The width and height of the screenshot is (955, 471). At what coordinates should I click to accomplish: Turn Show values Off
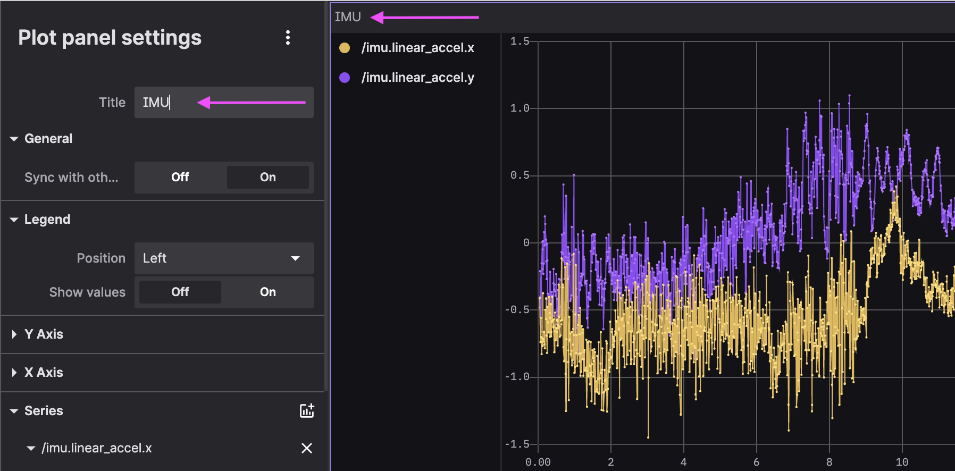click(x=180, y=292)
